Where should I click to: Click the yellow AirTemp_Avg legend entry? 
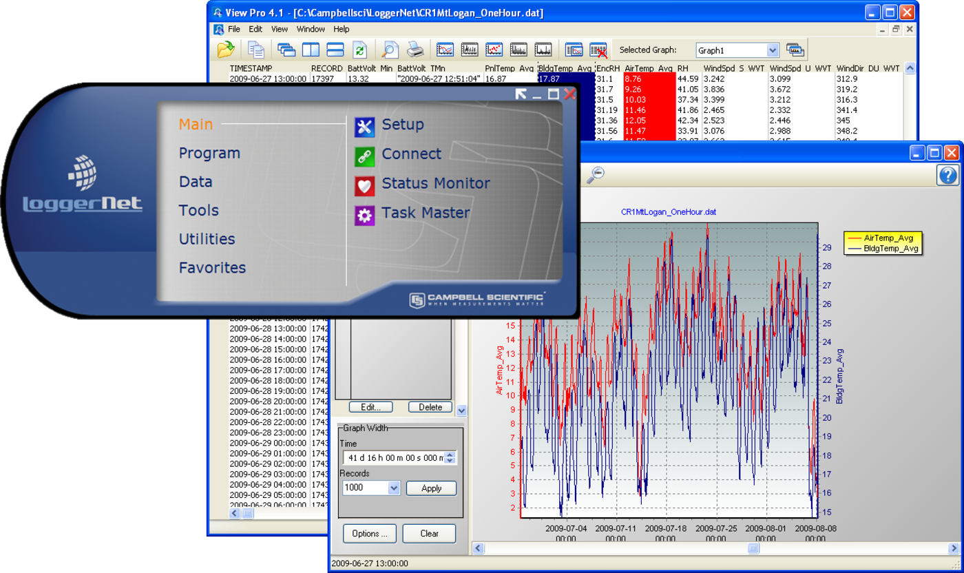click(x=883, y=238)
